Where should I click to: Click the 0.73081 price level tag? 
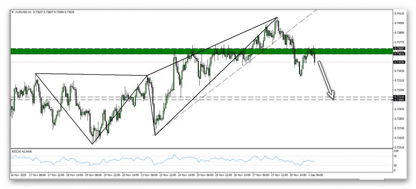(x=399, y=100)
